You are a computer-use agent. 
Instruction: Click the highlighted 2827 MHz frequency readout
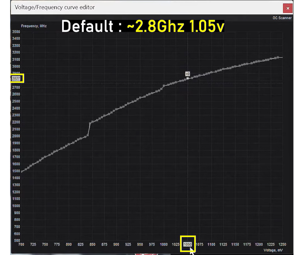tap(16, 78)
